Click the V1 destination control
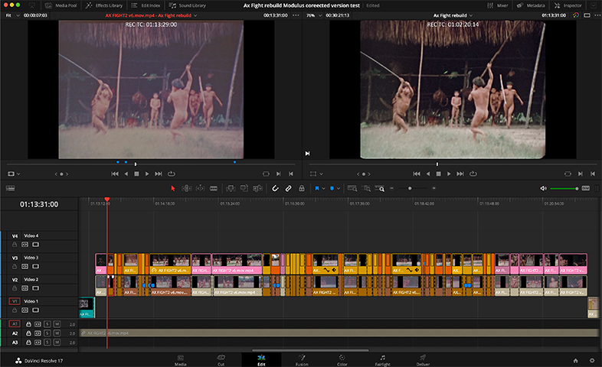This screenshot has width=602, height=367. pos(15,301)
